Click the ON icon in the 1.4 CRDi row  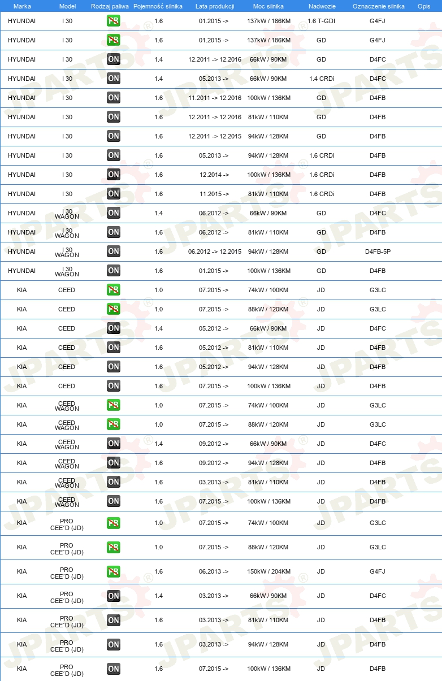tap(114, 79)
